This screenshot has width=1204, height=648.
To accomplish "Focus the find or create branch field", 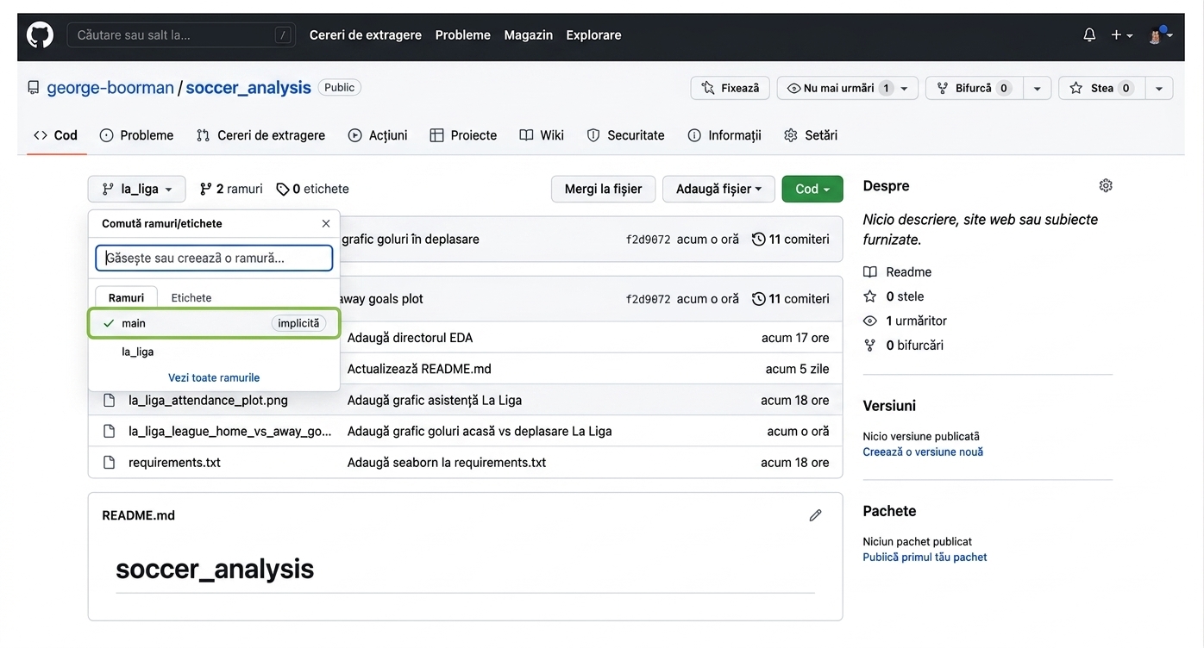I will (x=214, y=258).
